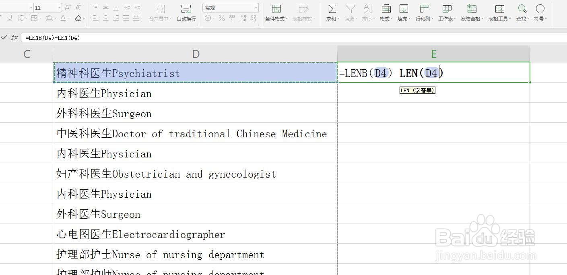Expand the border style dropdown arrow
Screen dimensions: 567x275
27,18
